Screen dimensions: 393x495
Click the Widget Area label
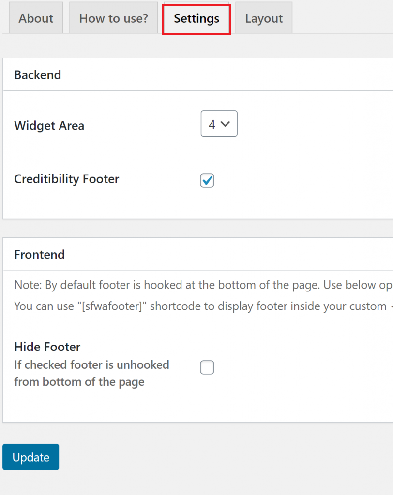tap(49, 126)
